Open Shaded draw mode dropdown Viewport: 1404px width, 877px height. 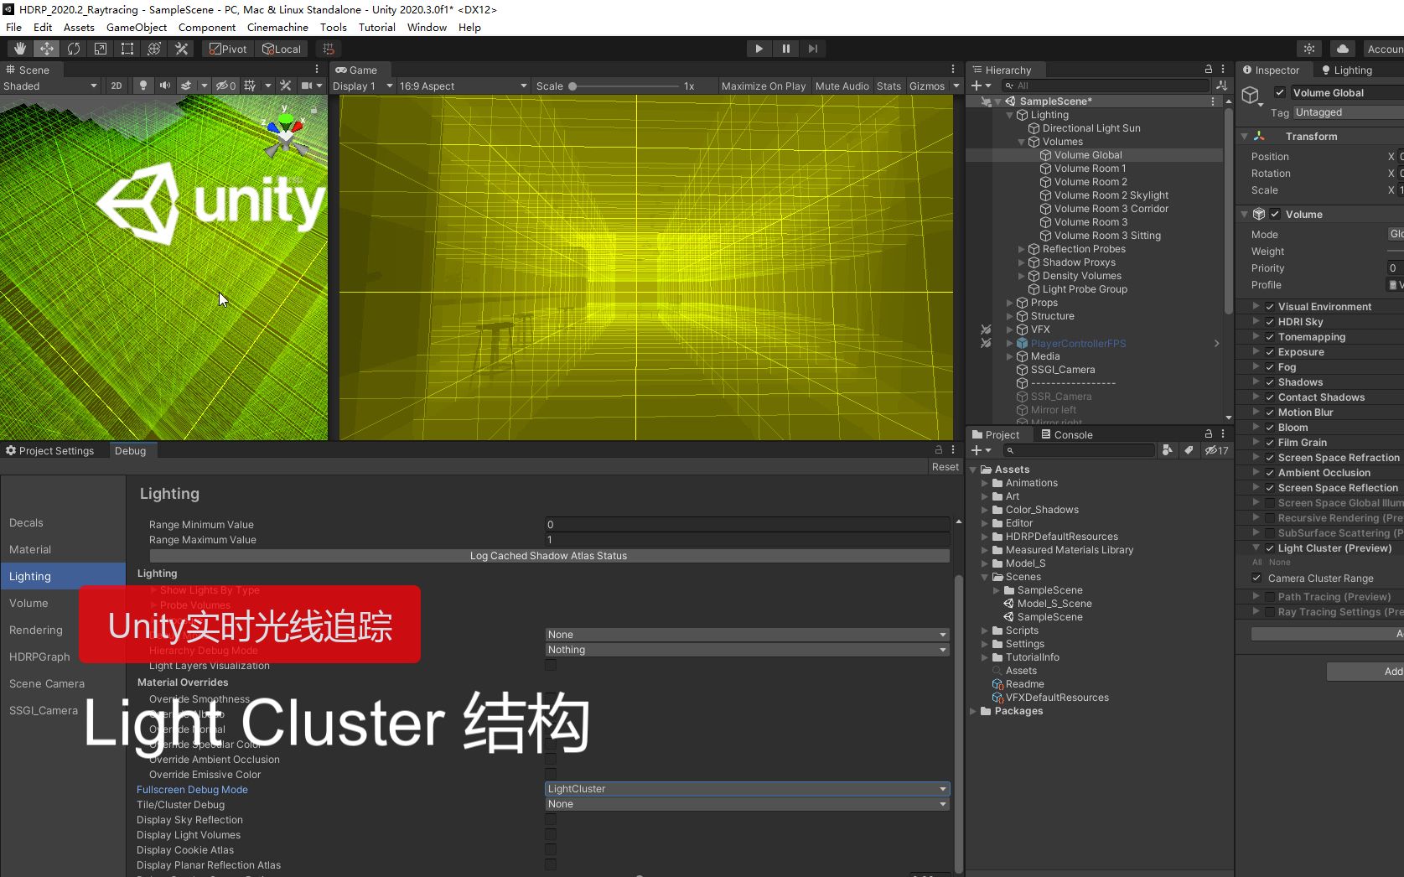tap(50, 86)
